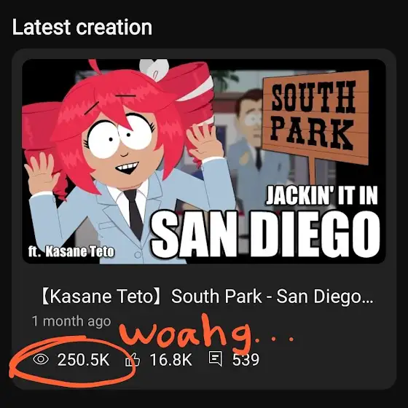Click the 250.5K view count

tap(84, 360)
